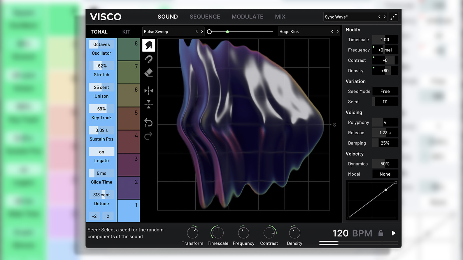Image resolution: width=463 pixels, height=260 pixels.
Task: Start playback with the play button
Action: point(394,233)
